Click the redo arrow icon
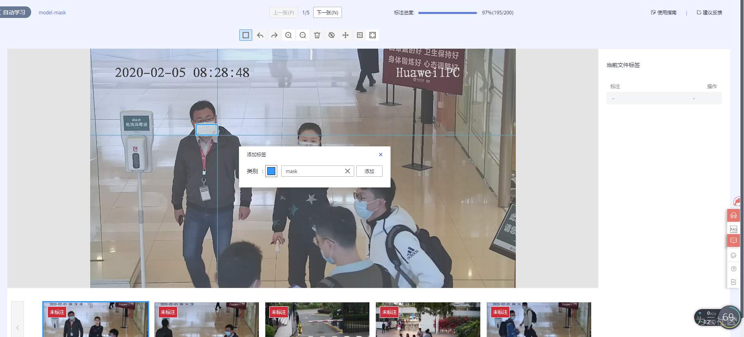This screenshot has height=337, width=744. click(274, 35)
